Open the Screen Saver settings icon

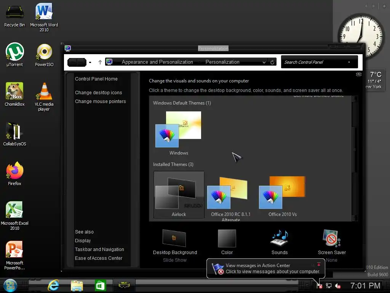(332, 238)
